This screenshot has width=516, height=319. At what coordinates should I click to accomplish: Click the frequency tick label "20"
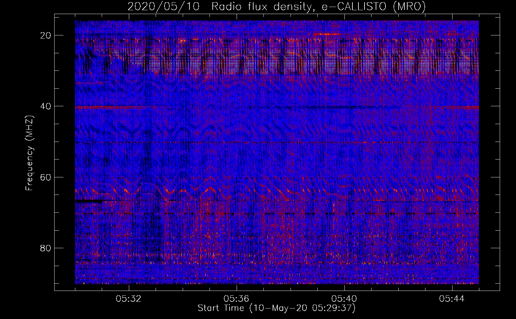(x=46, y=35)
